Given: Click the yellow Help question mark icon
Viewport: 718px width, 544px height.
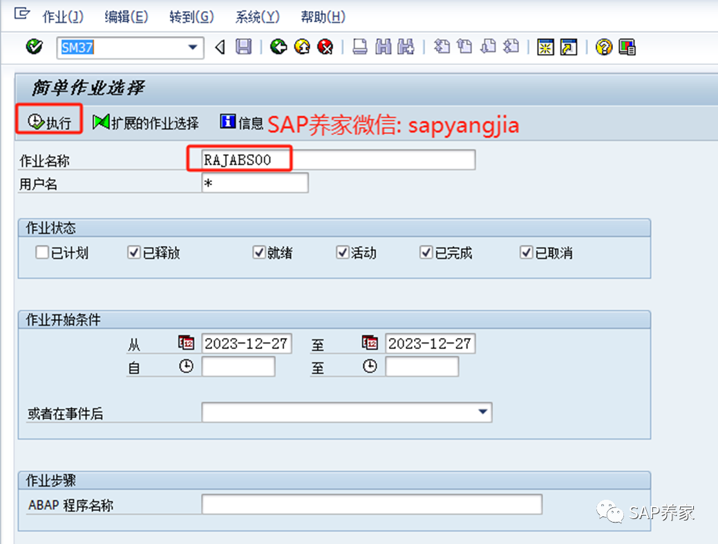Looking at the screenshot, I should click(x=604, y=47).
